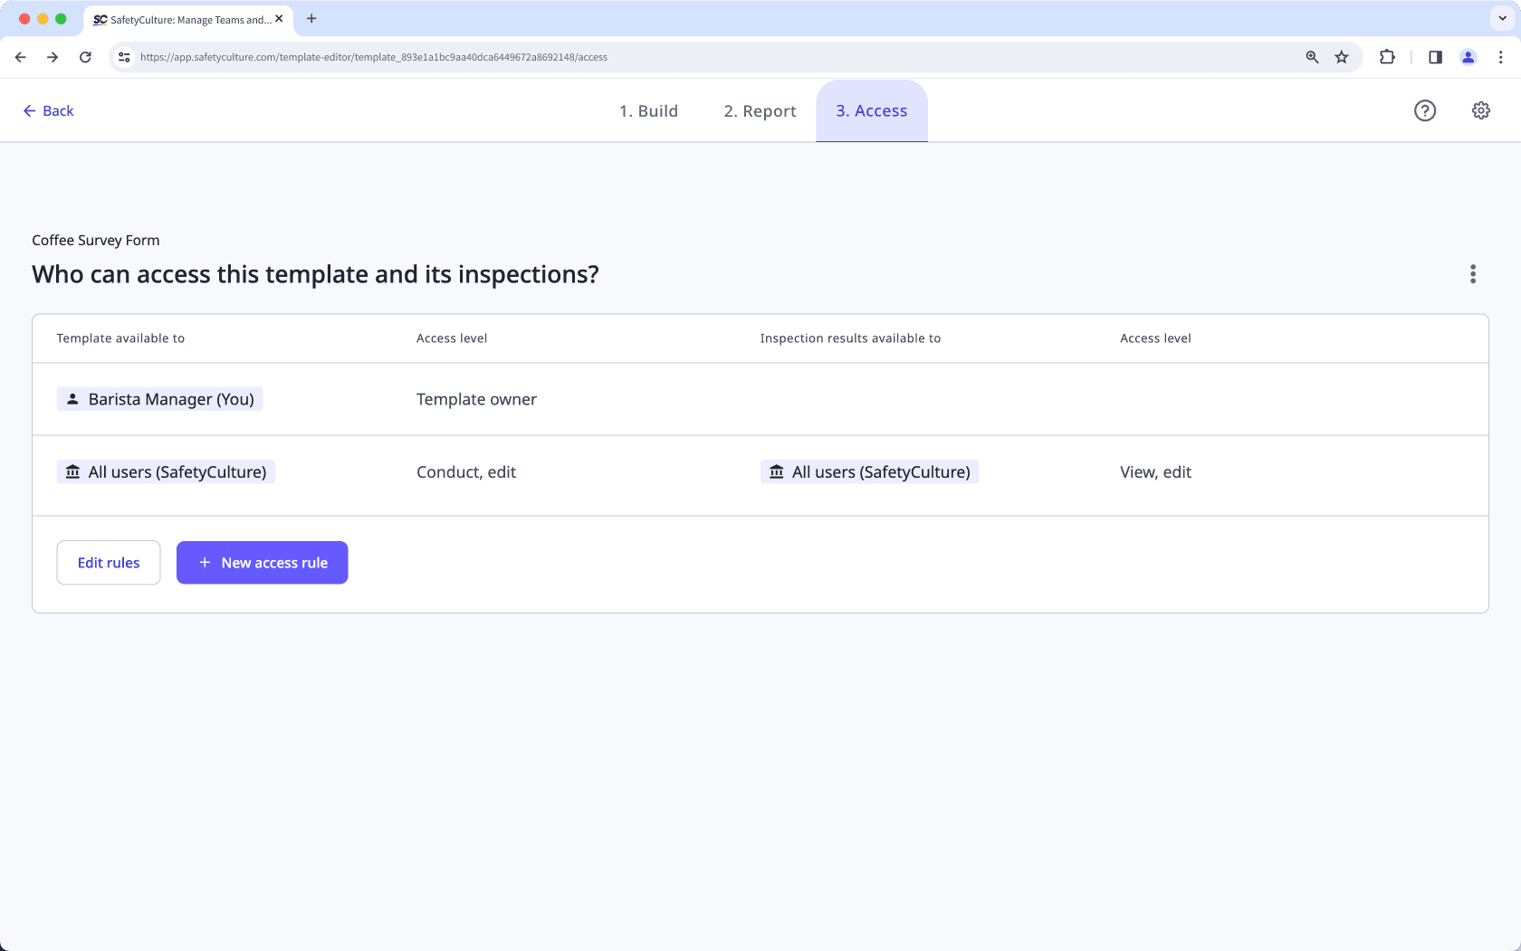1521x951 pixels.
Task: Switch to the 1. Build tab
Action: pyautogui.click(x=648, y=110)
